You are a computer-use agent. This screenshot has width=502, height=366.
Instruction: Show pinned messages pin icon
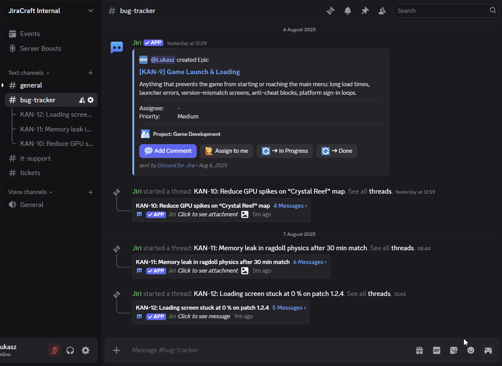tap(365, 11)
